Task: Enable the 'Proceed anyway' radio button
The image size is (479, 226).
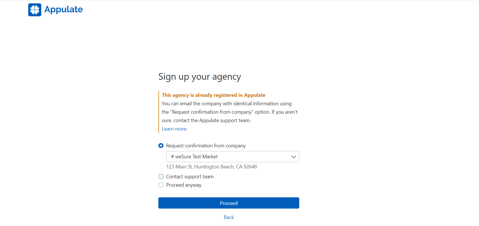Action: tap(161, 185)
